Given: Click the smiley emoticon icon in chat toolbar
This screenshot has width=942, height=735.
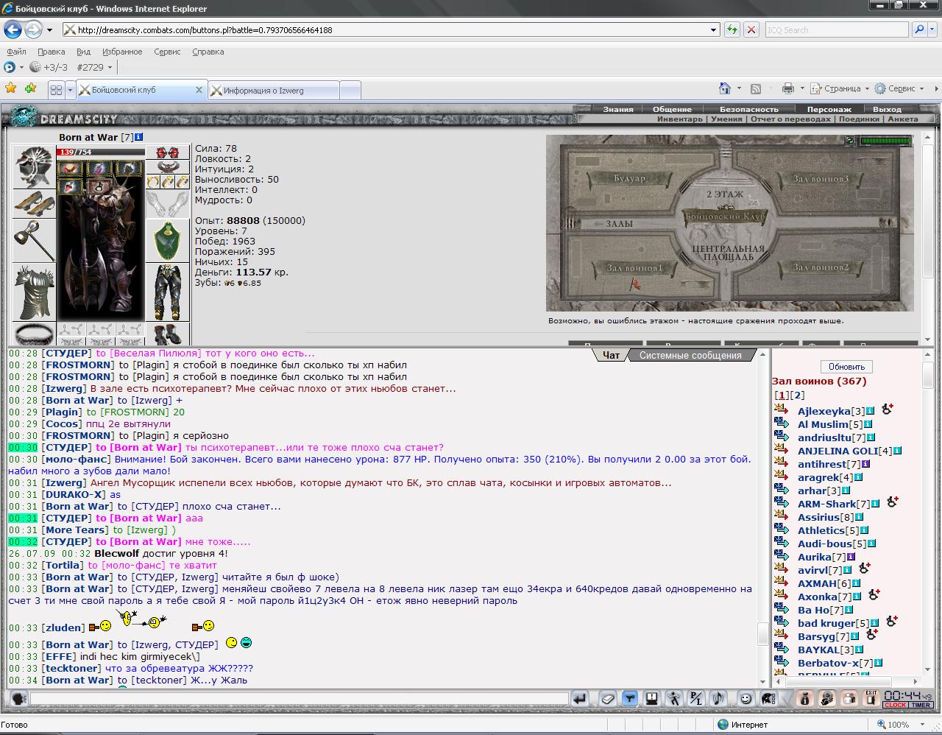Looking at the screenshot, I should click(x=746, y=698).
